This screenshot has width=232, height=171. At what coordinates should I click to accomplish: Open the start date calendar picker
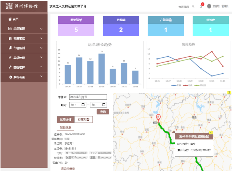(x=83, y=105)
